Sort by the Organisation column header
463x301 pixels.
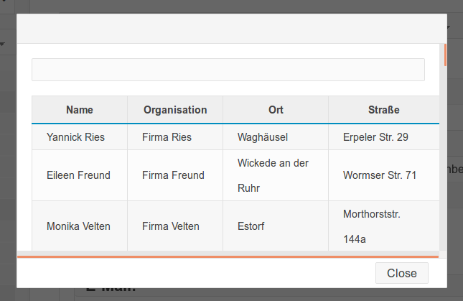[x=175, y=110]
